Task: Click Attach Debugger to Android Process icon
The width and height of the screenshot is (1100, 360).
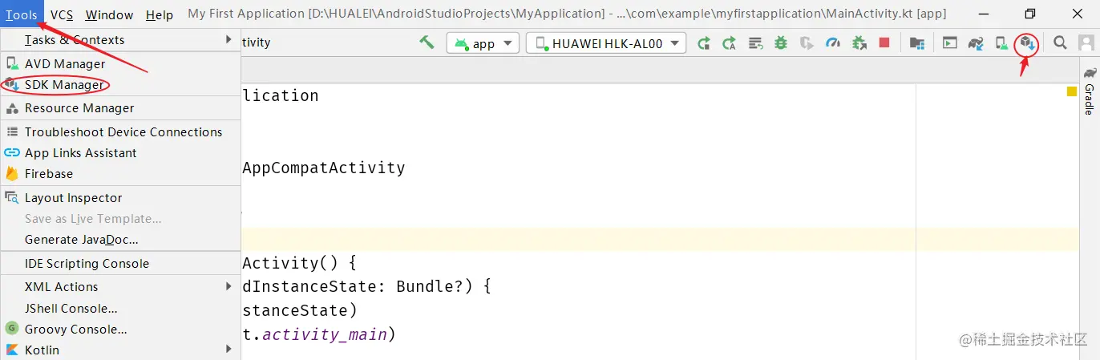Action: 859,43
